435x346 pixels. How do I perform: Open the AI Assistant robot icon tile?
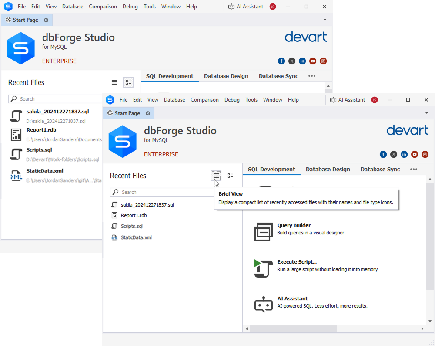pos(264,305)
